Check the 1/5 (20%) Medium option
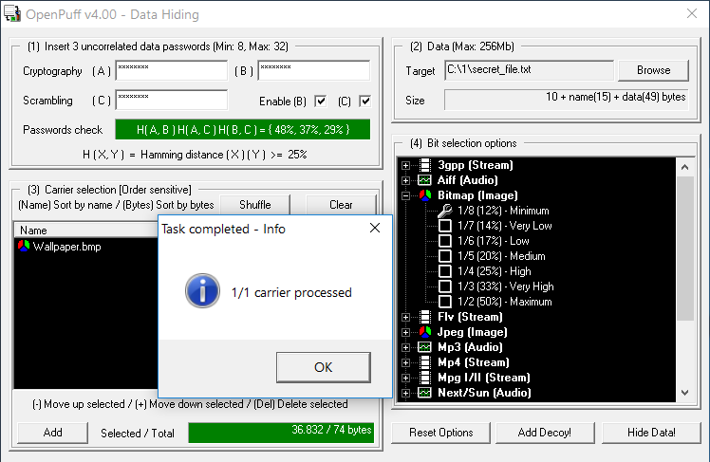Screen dimensions: 710x462 pyautogui.click(x=445, y=256)
